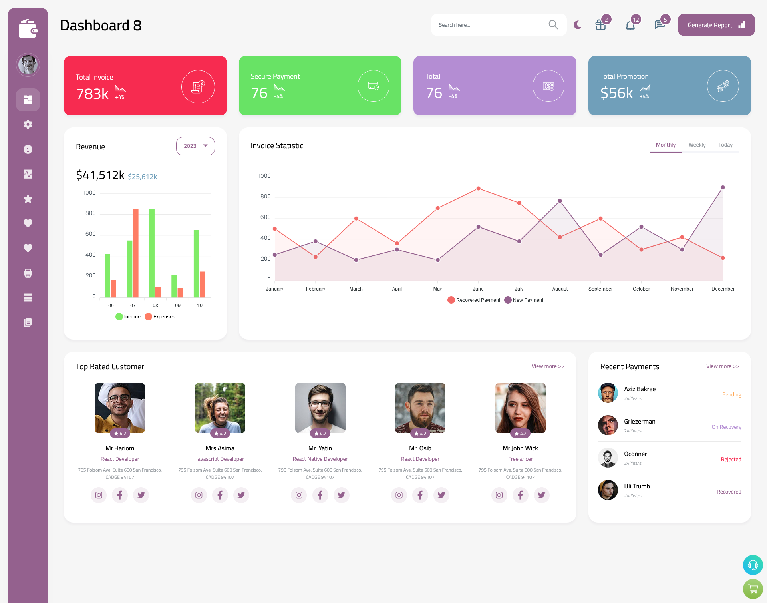Open gift/promotions icon with badge 2
Image resolution: width=767 pixels, height=603 pixels.
coord(600,25)
